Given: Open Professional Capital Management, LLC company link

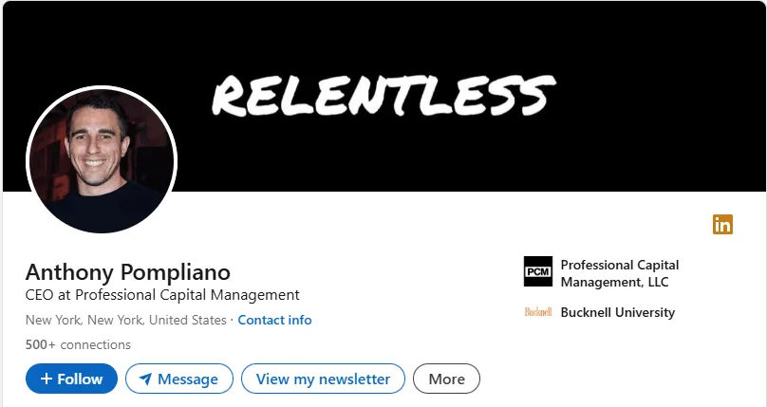Looking at the screenshot, I should [x=619, y=273].
